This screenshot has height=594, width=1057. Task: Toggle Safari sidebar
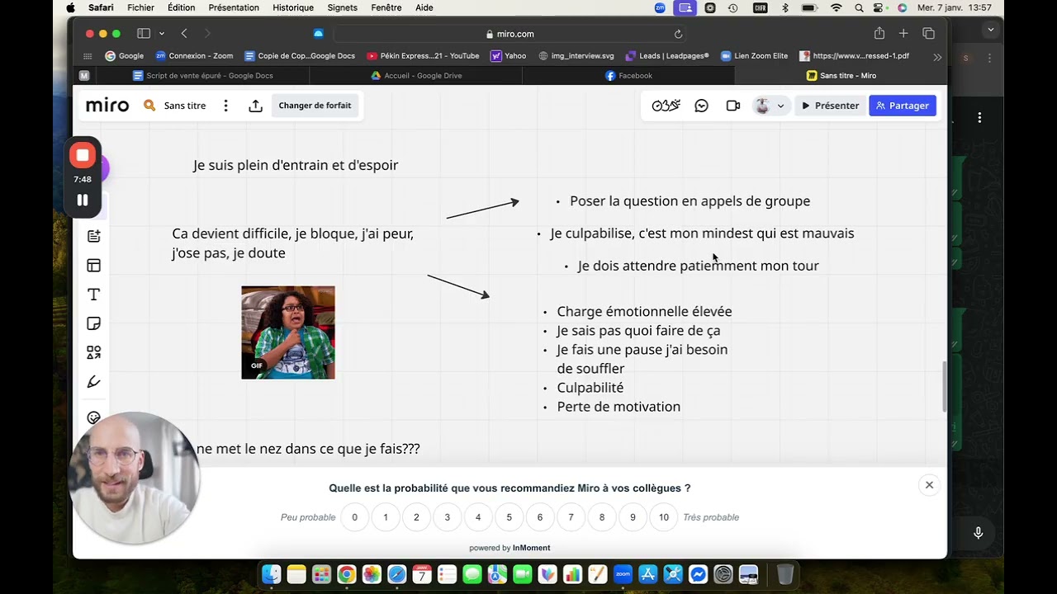pos(144,34)
